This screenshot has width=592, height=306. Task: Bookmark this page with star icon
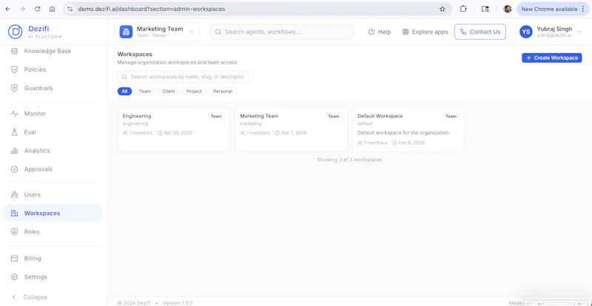point(442,9)
